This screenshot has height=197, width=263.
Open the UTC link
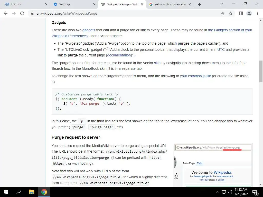pos(221,50)
